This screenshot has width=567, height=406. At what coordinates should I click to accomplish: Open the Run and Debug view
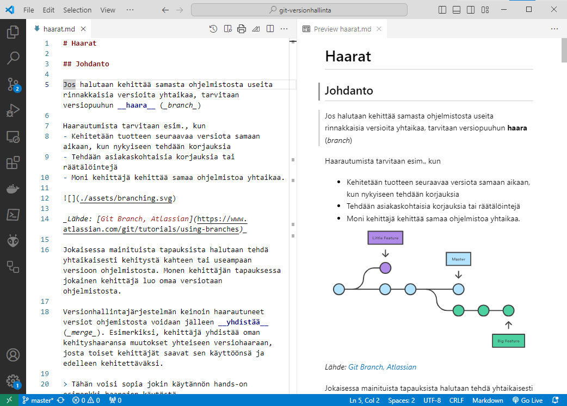pos(13,110)
